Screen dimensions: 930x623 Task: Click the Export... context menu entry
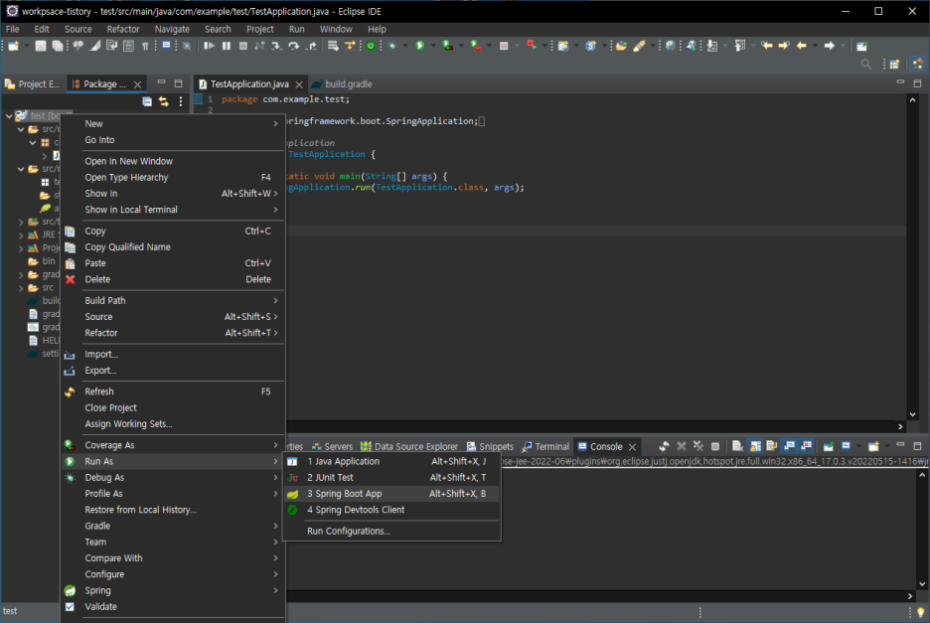click(x=173, y=371)
